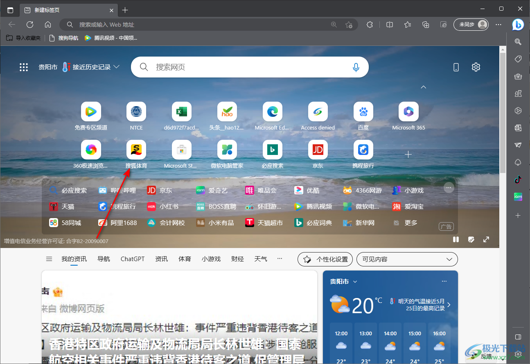Viewport: 530px width, 364px height.
Task: Expand the background image to full view
Action: click(486, 239)
